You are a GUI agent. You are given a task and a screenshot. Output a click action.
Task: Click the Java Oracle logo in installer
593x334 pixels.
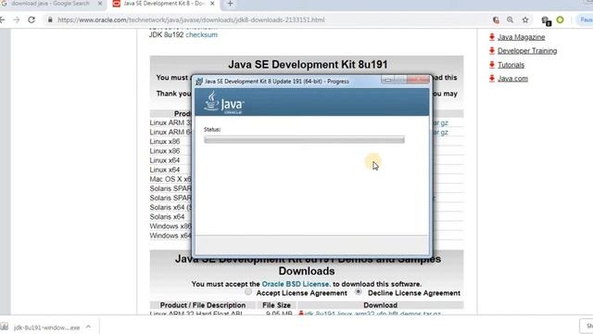[x=223, y=103]
